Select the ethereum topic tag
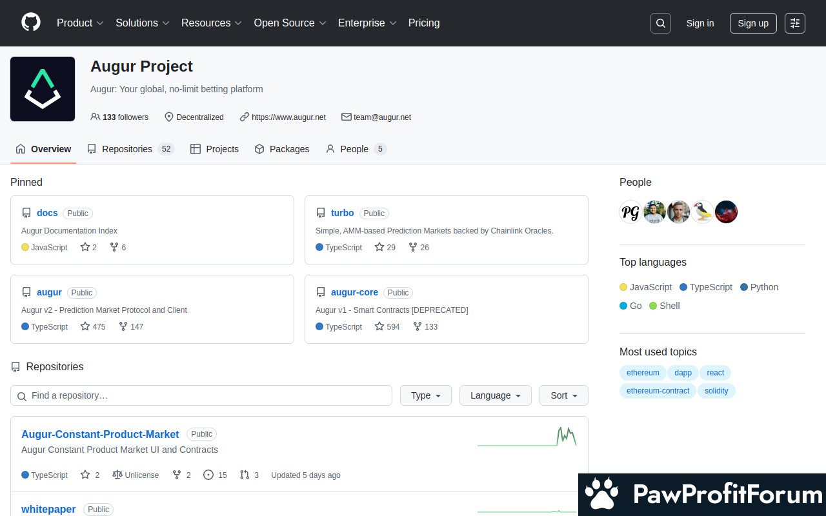Screen dimensions: 826x516 tap(643, 373)
